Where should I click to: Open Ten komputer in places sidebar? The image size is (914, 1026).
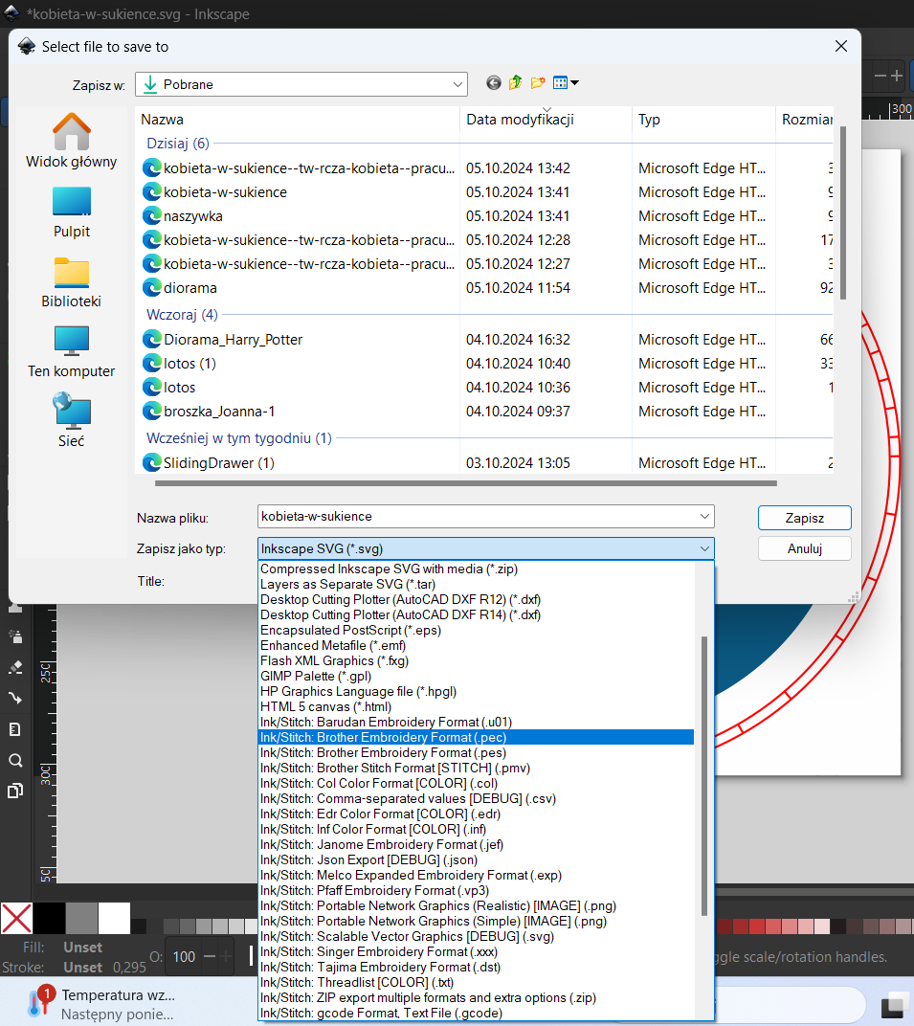(x=72, y=352)
